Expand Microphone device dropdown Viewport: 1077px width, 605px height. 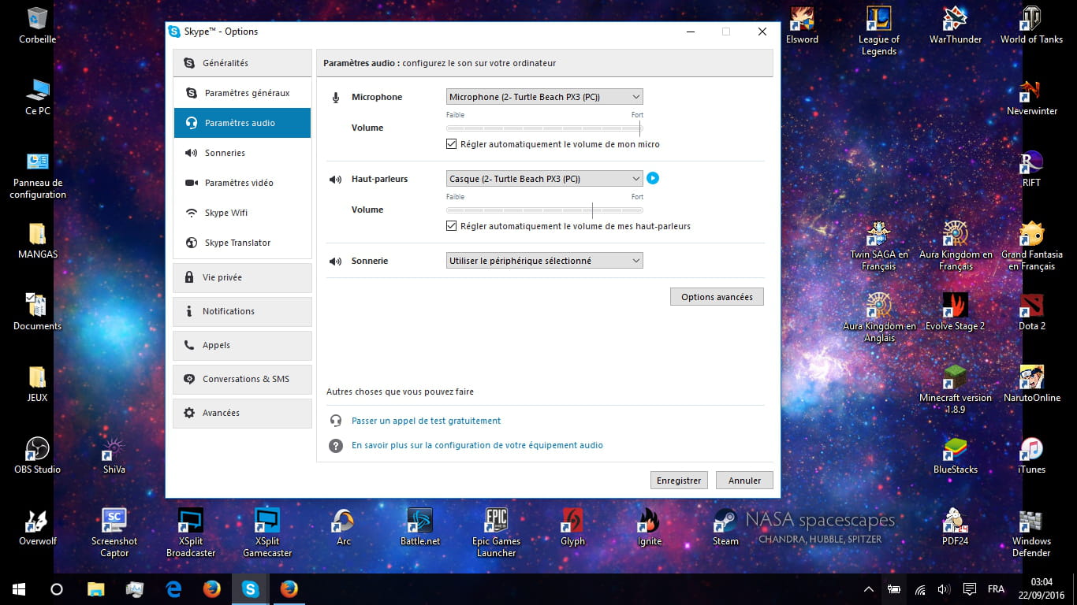(x=544, y=97)
